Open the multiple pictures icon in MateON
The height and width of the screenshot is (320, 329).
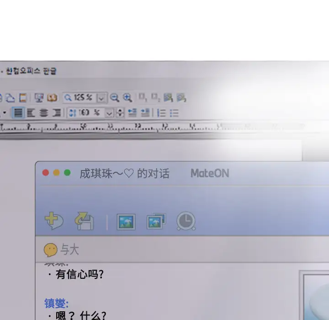coord(156,222)
